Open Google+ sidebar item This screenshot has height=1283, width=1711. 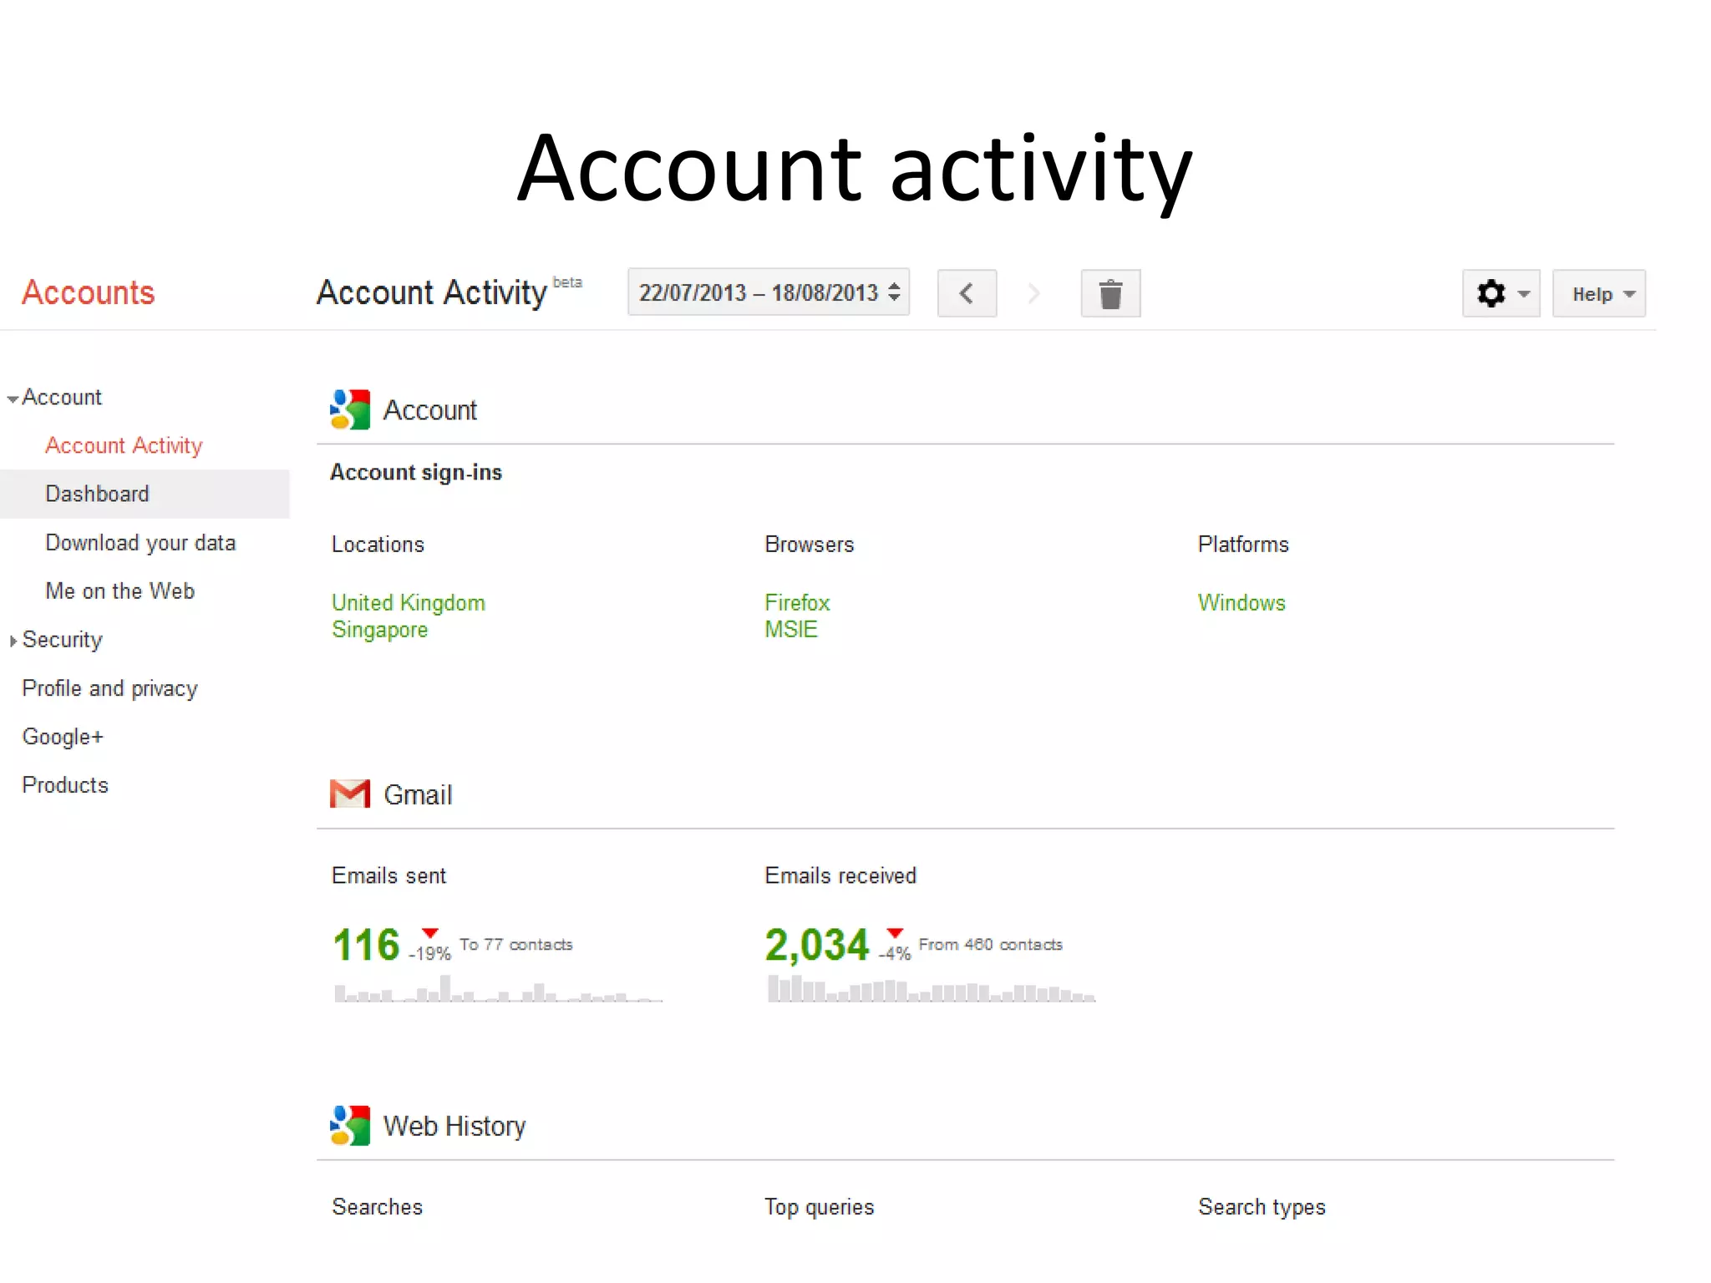(63, 737)
